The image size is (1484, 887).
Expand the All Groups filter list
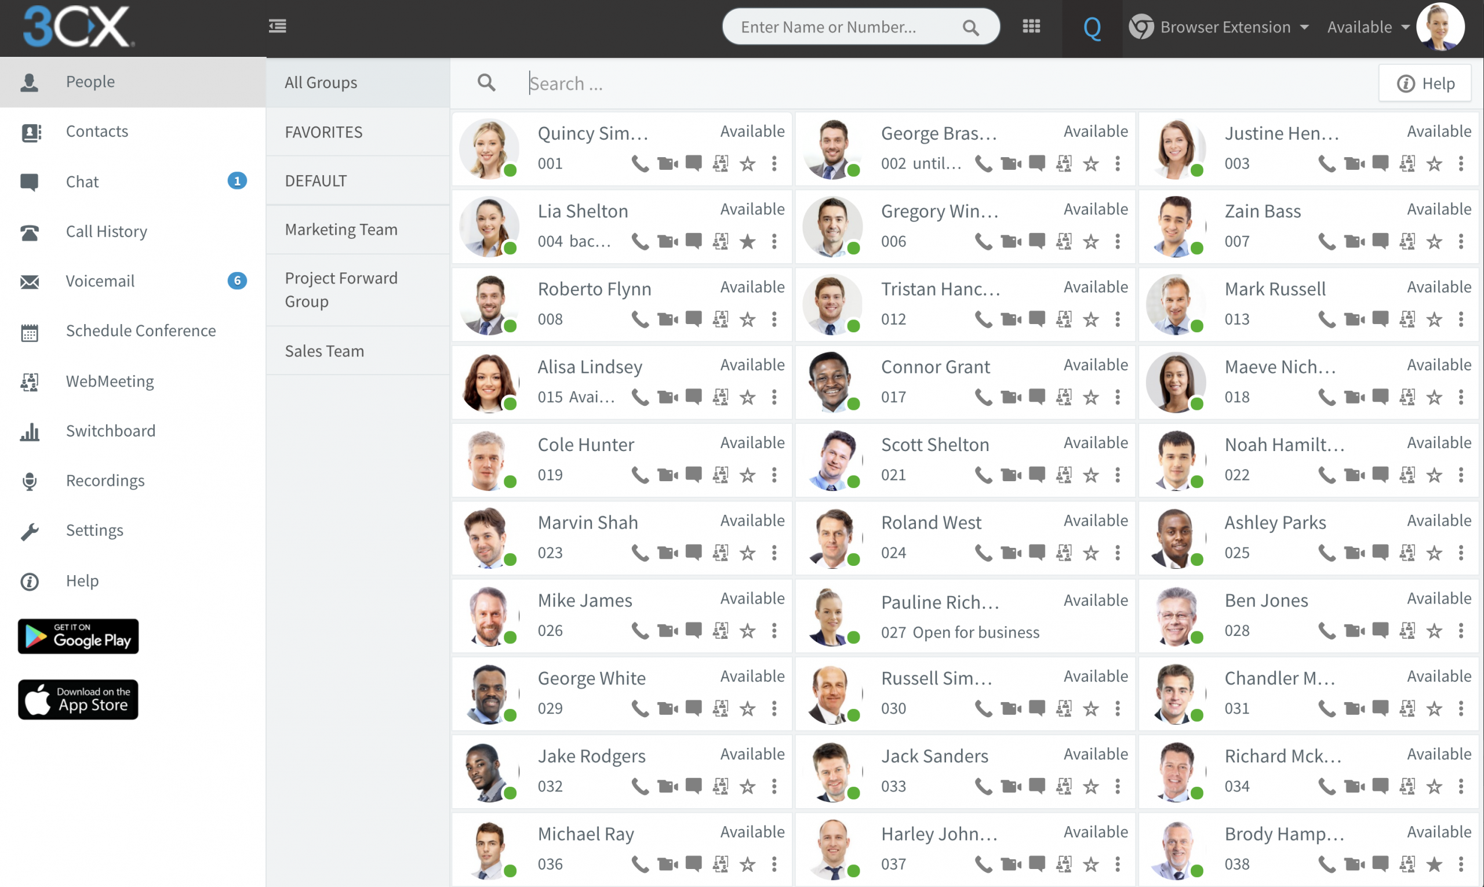[x=322, y=81]
